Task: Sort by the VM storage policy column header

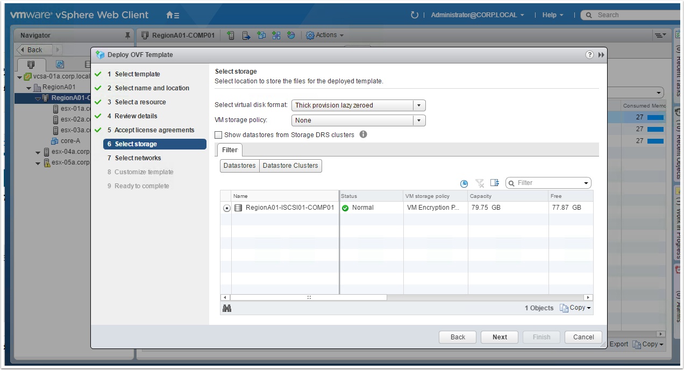Action: tap(436, 196)
